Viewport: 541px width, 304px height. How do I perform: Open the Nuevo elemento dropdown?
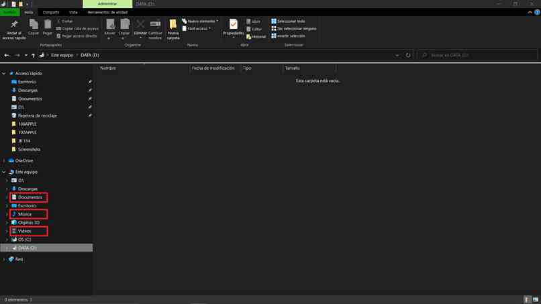[198, 21]
